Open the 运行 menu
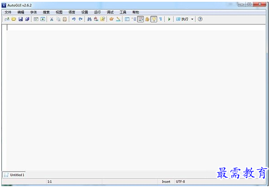The width and height of the screenshot is (271, 187). pos(97,12)
